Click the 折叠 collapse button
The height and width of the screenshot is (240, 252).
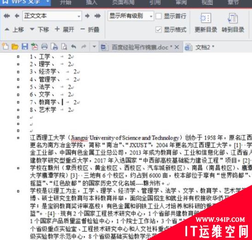click(90, 30)
